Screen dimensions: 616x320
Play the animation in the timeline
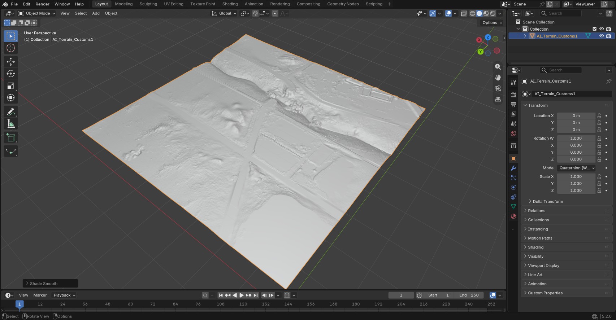[x=242, y=295]
